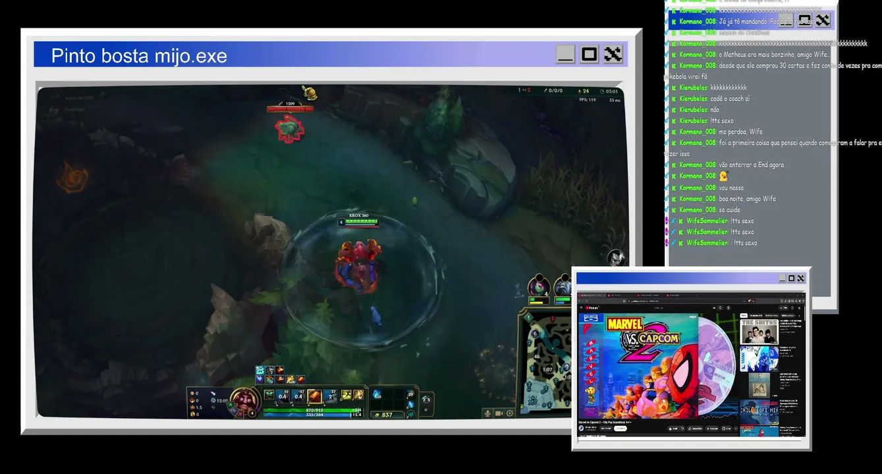Click the champion level badge showing 4
This screenshot has width=882, height=474.
[253, 413]
